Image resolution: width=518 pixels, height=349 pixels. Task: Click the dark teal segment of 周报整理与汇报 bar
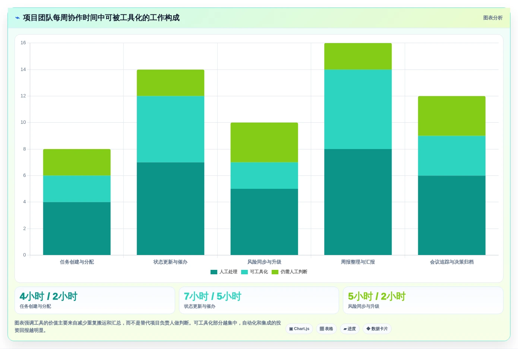coord(358,202)
